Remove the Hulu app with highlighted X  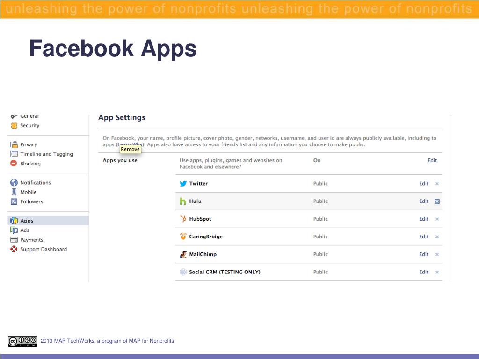[x=437, y=201]
